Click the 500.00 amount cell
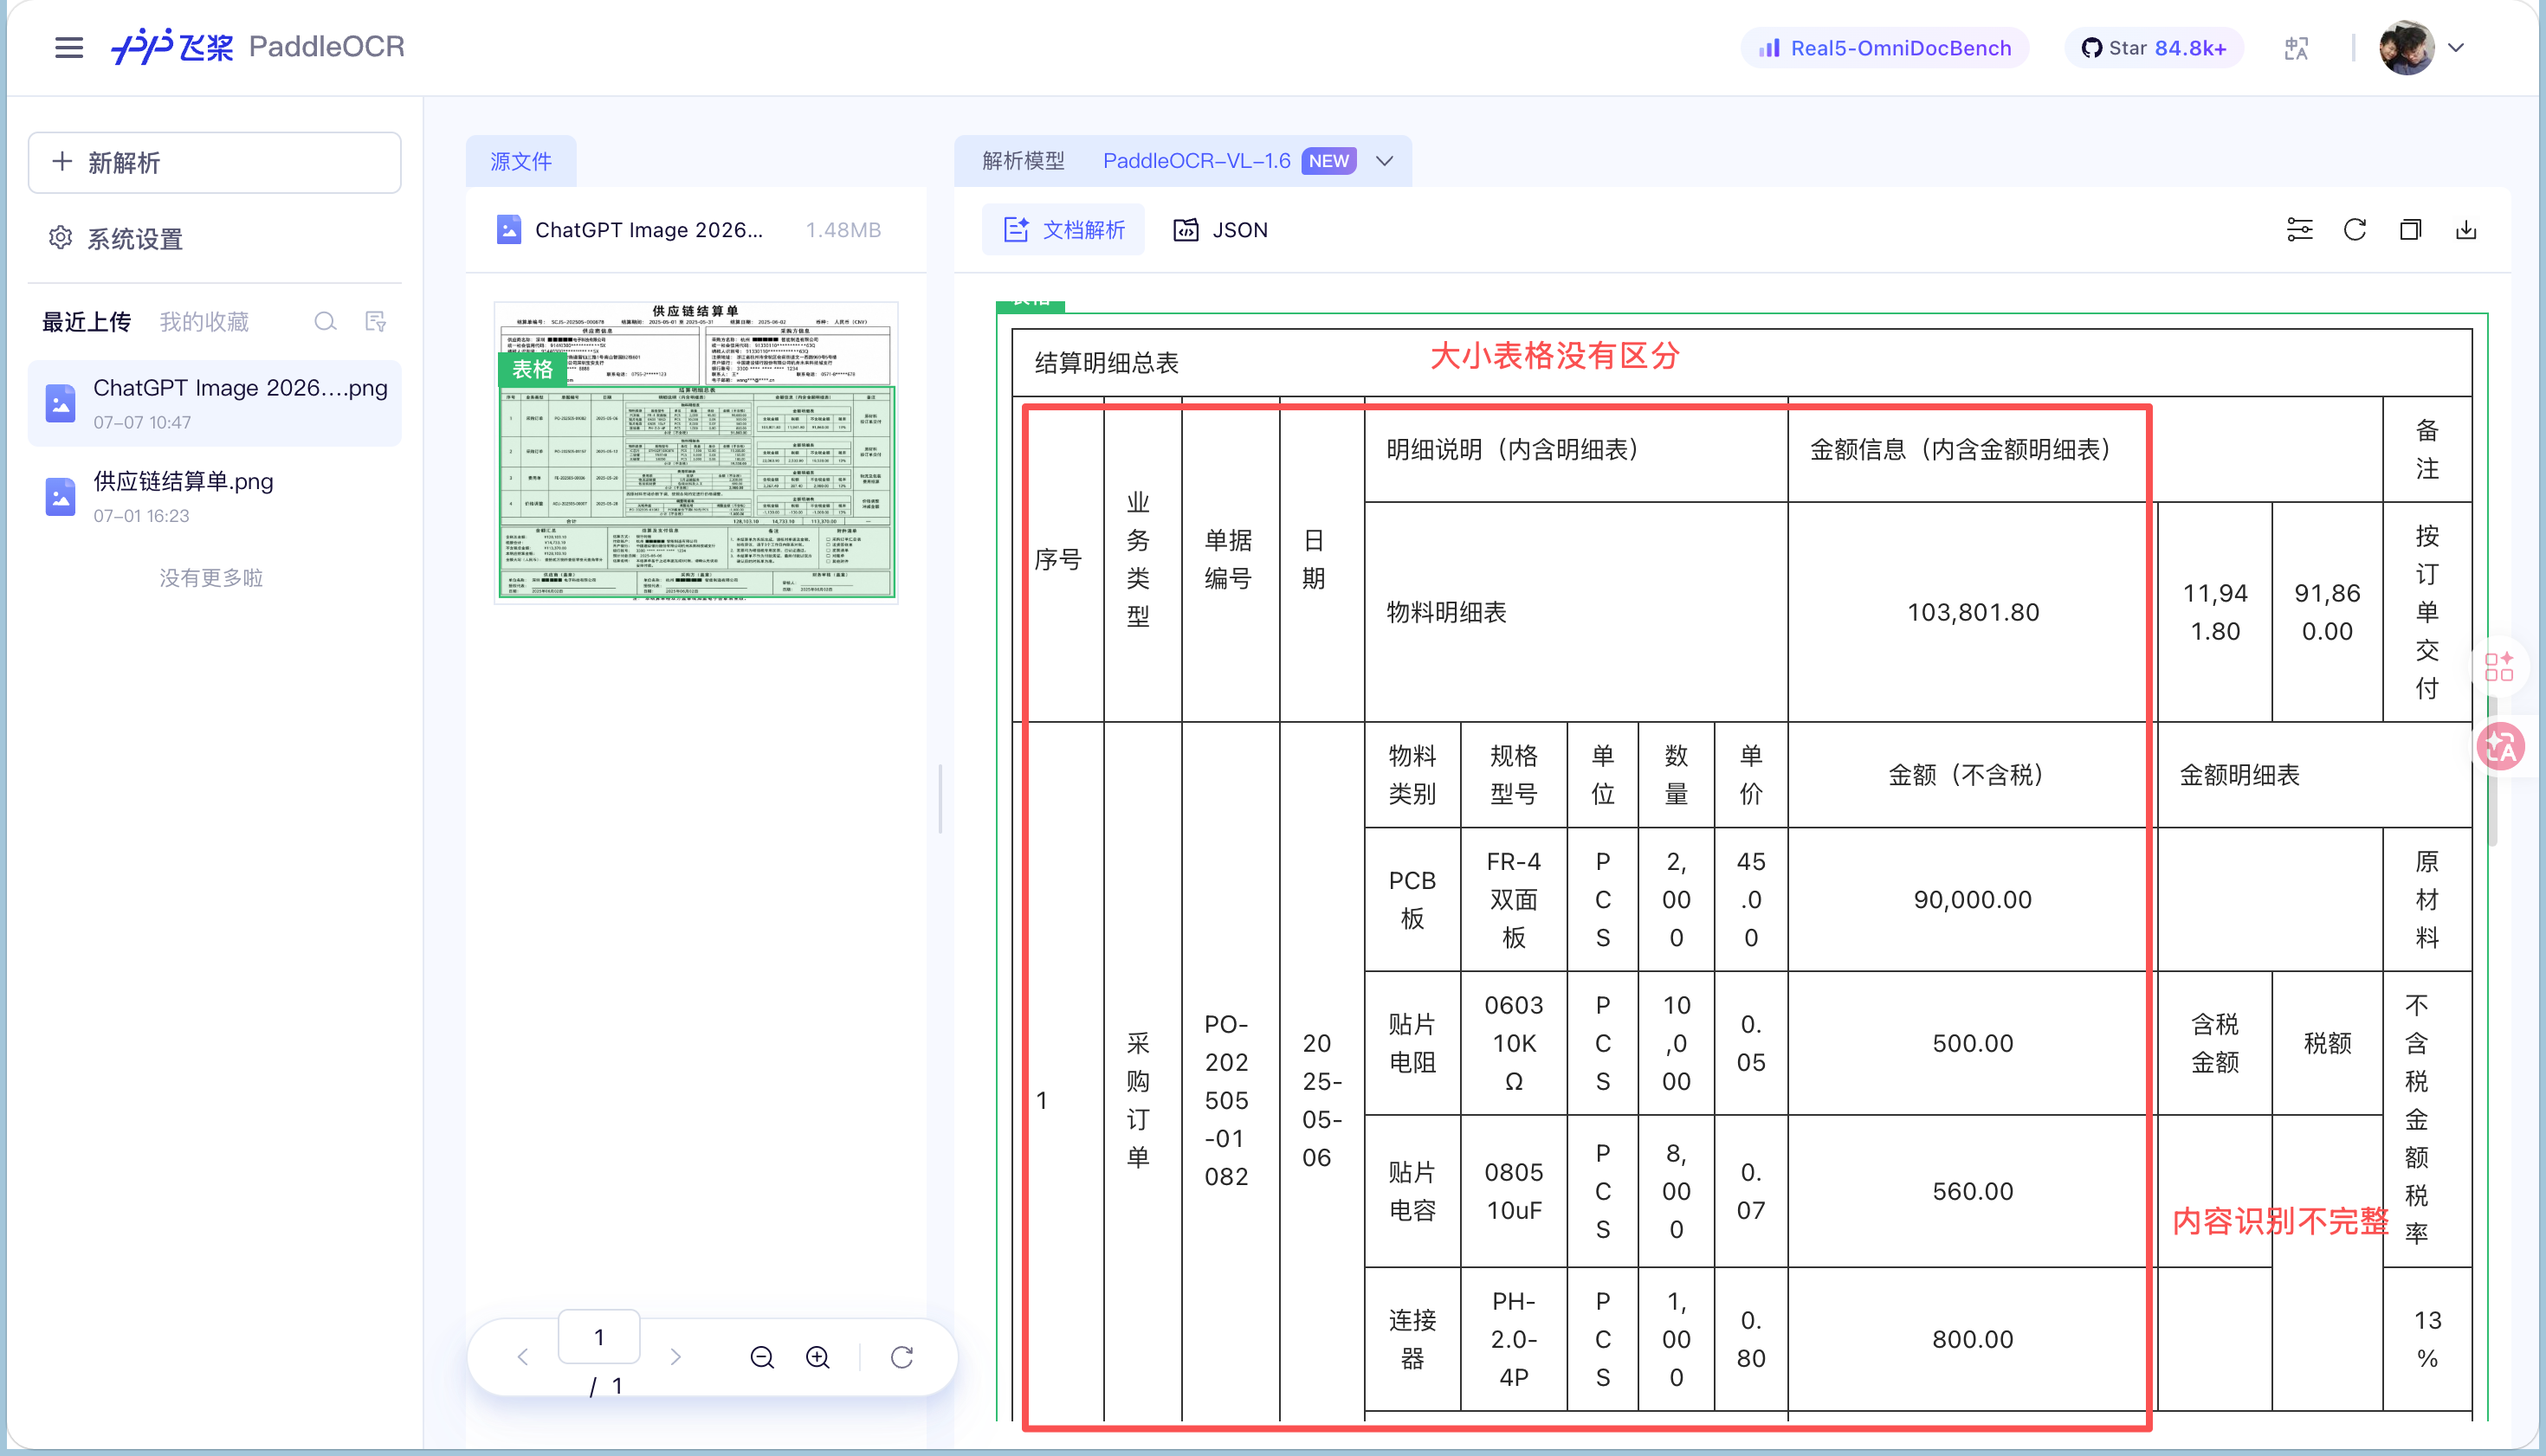2546x1456 pixels. [1973, 1043]
